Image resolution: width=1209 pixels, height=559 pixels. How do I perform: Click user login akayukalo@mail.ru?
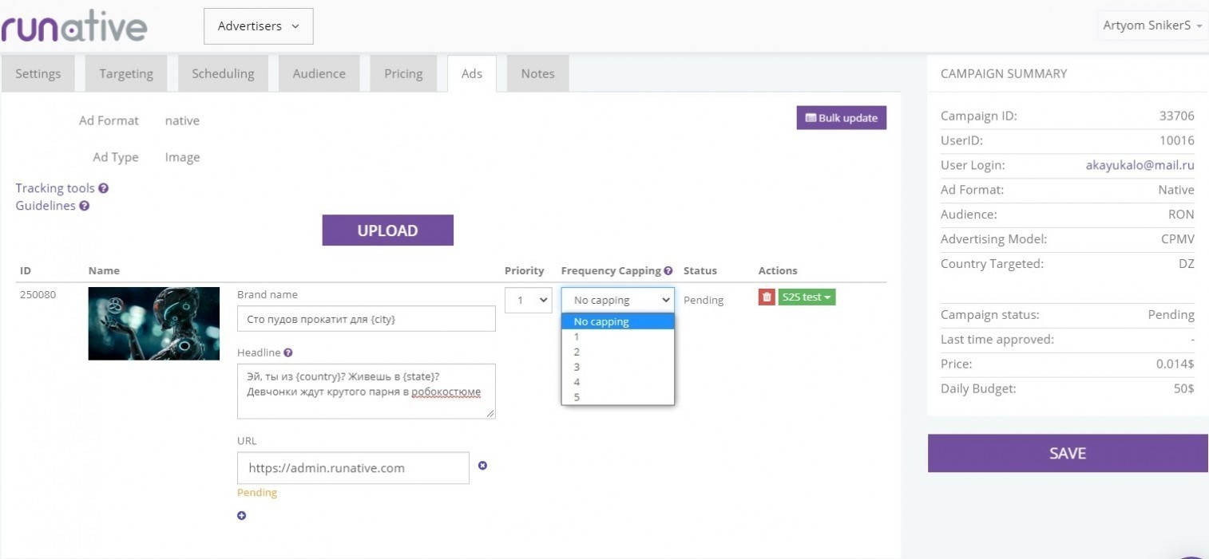(x=1140, y=165)
